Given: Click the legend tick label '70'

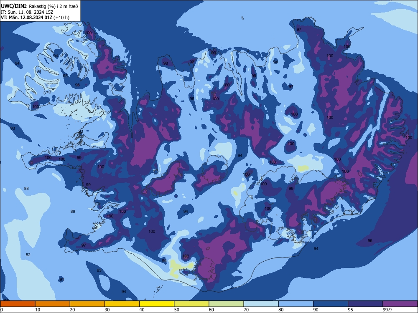Looking at the screenshot, I should click(x=246, y=310).
